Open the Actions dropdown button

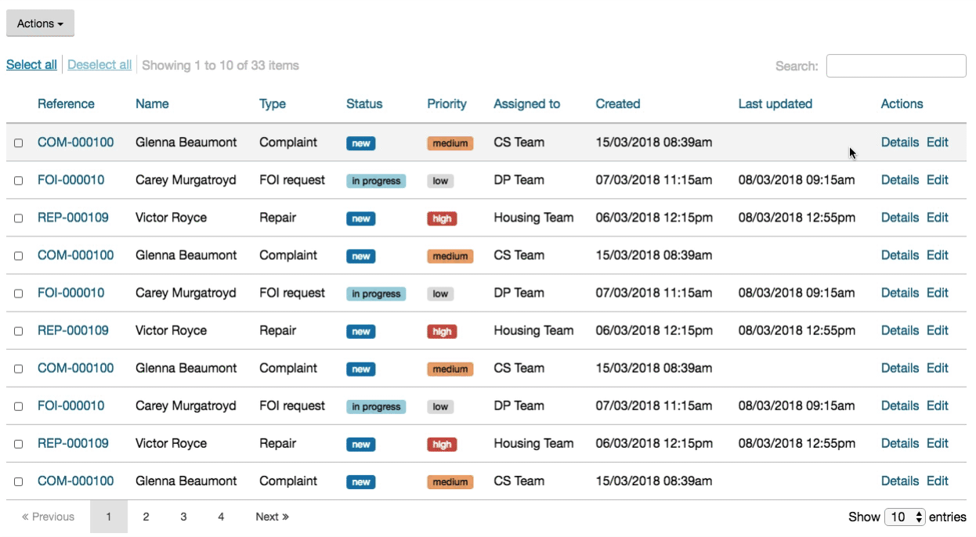[x=40, y=23]
